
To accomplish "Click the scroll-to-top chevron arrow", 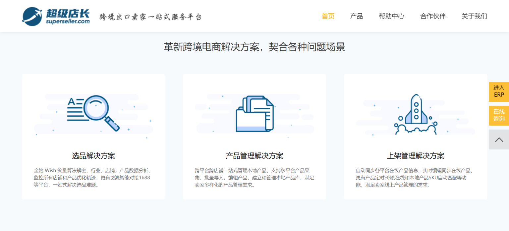I will tap(499, 140).
